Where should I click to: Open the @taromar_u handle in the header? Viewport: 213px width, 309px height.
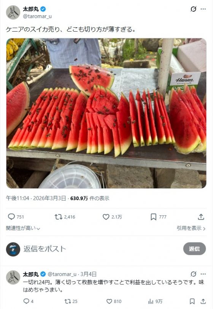click(37, 16)
